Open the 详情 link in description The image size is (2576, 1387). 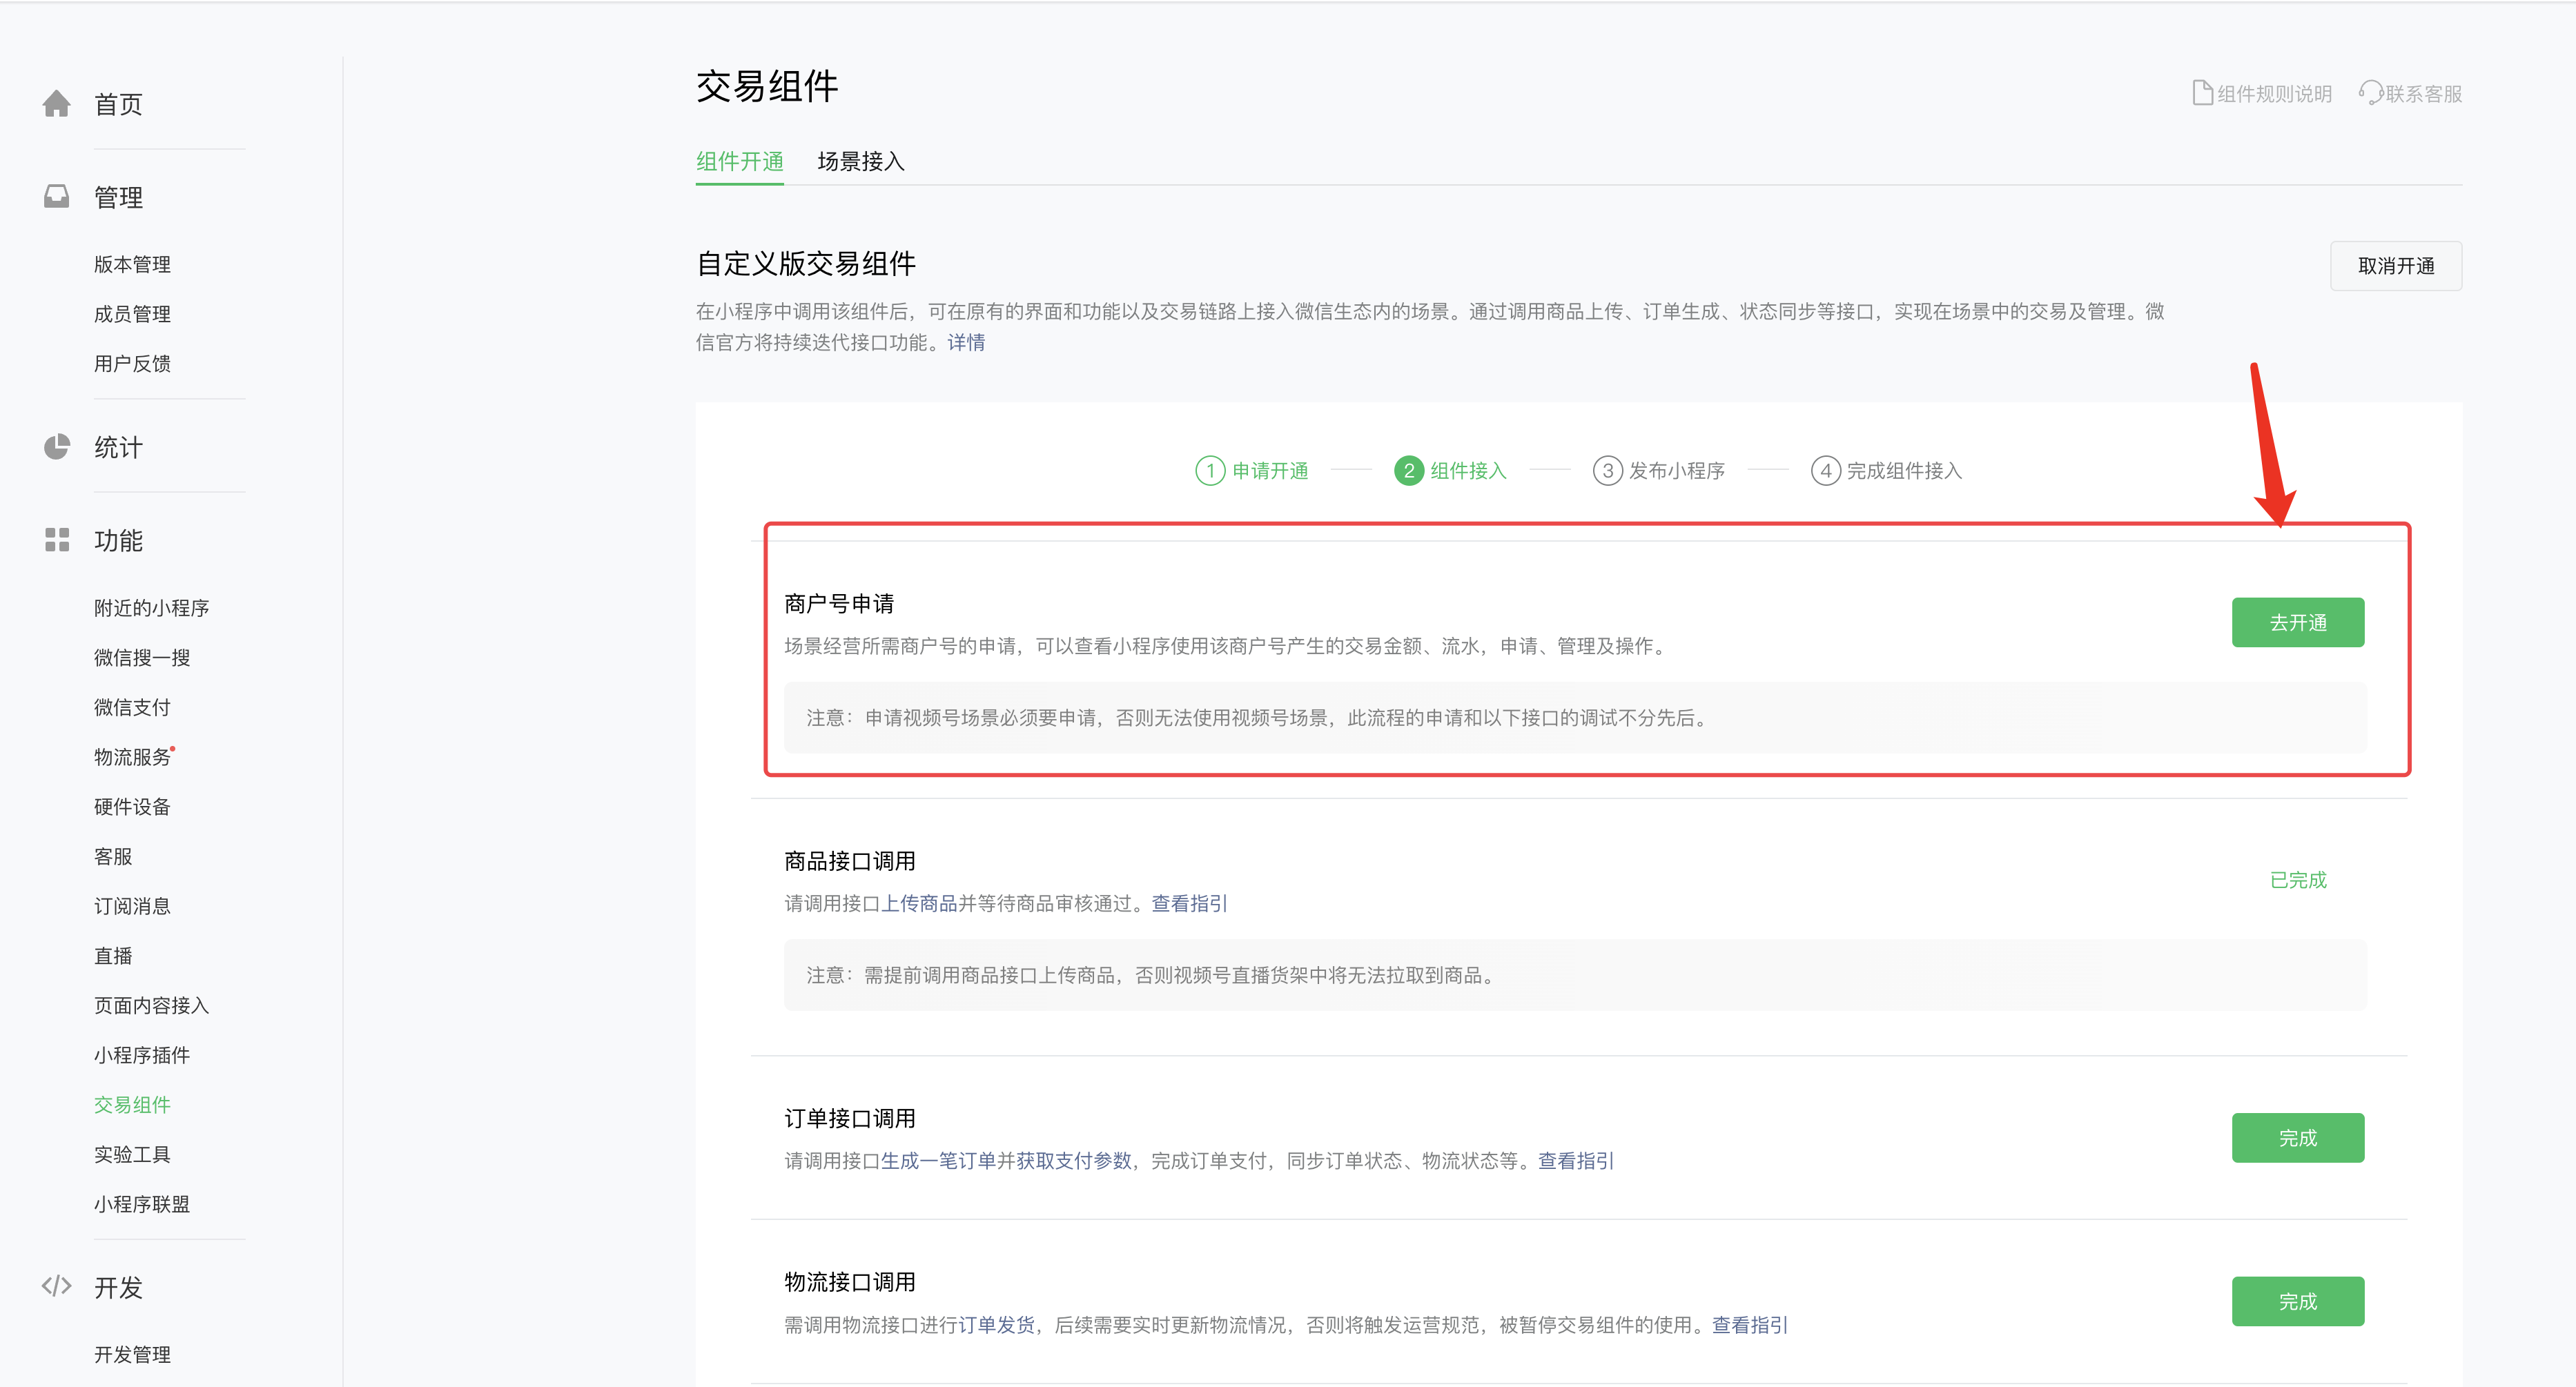tap(966, 343)
